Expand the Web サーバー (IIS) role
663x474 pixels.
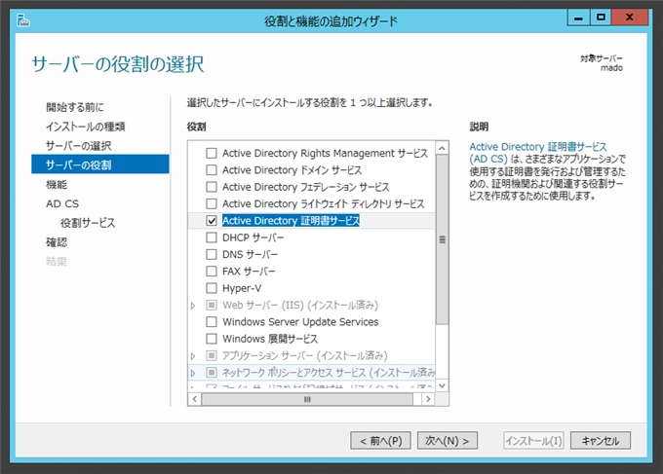click(193, 306)
